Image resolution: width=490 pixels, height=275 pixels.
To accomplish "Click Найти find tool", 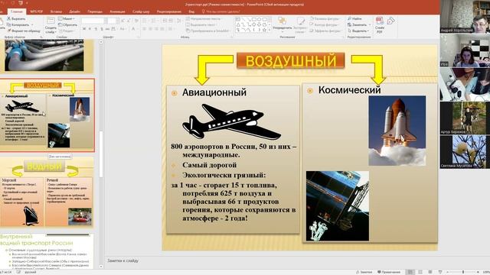I will click(354, 18).
